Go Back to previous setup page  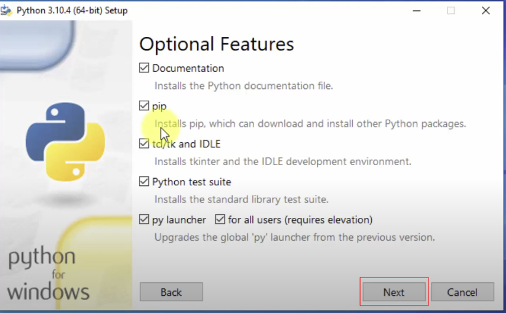[171, 292]
